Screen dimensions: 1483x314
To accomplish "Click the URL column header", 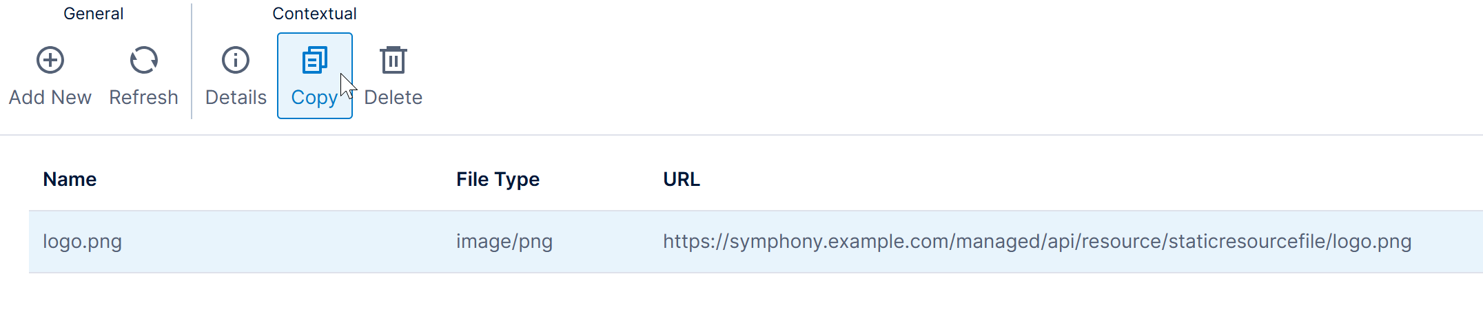I will [x=682, y=180].
